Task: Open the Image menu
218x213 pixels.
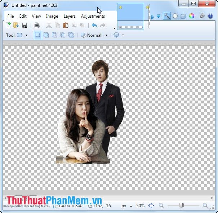Action: point(52,16)
